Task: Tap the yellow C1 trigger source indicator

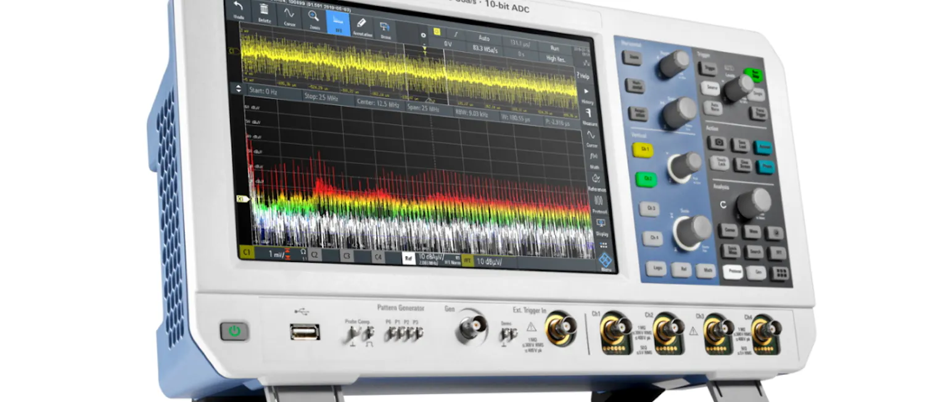Action: click(x=437, y=31)
